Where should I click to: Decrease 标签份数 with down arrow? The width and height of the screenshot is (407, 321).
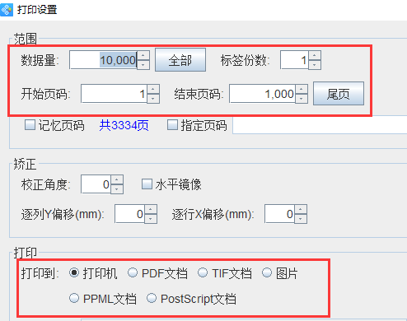click(315, 65)
